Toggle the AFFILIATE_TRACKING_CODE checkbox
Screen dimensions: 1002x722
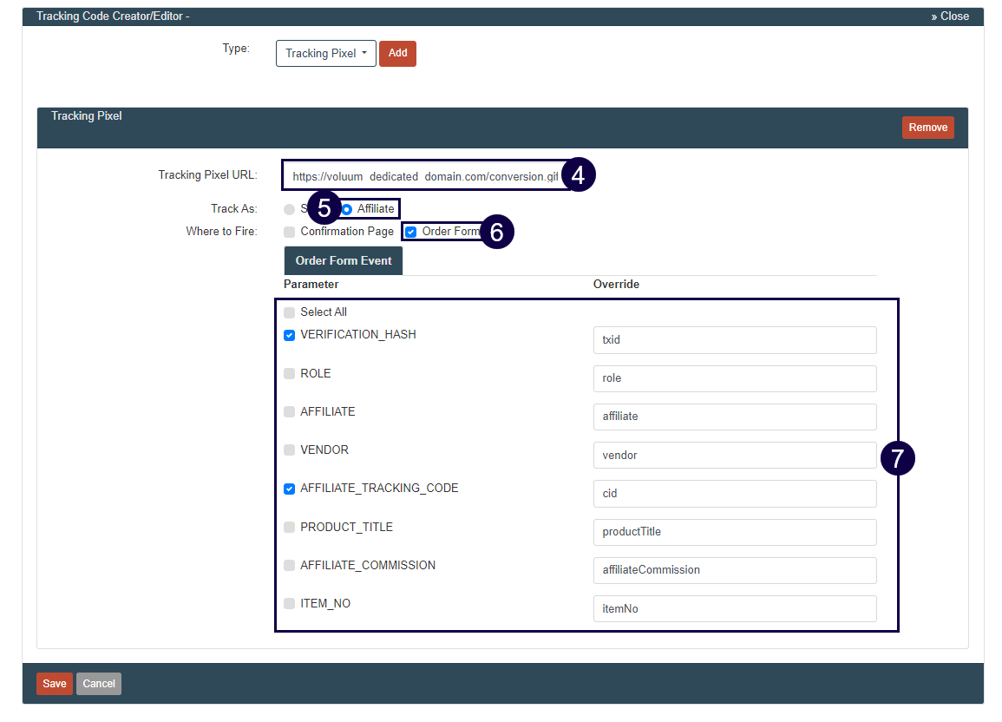(x=289, y=489)
